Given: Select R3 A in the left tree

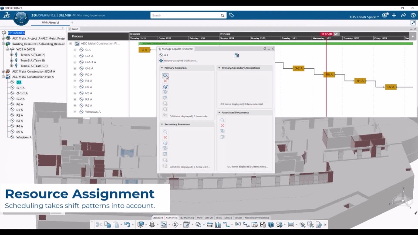Looking at the screenshot, I should point(20,121).
